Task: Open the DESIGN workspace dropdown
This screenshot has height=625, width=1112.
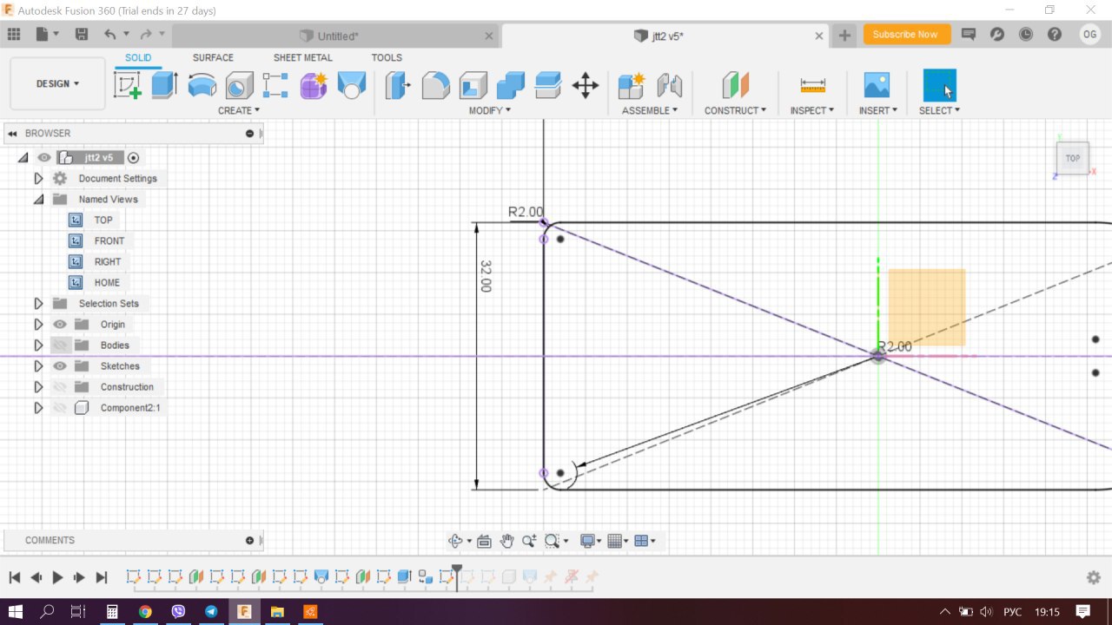Action: [57, 84]
